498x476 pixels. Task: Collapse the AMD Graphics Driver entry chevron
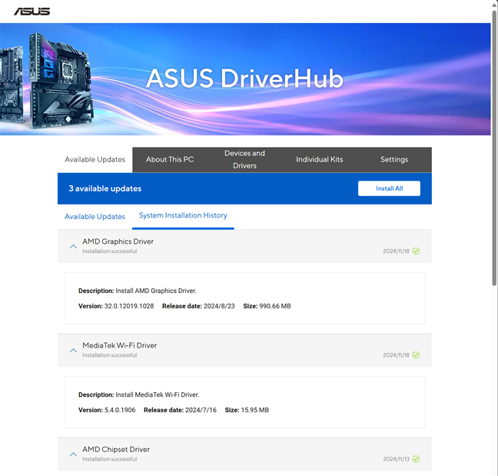point(73,246)
